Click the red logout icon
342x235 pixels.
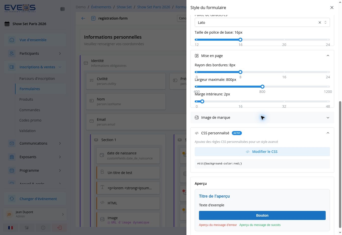[59, 228]
